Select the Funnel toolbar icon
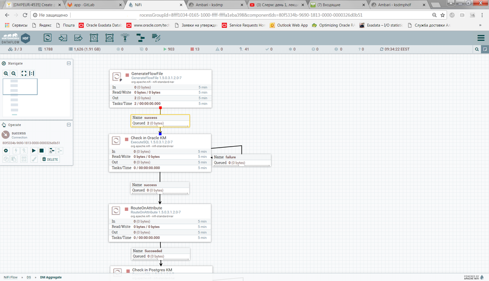The image size is (489, 281). coord(125,38)
